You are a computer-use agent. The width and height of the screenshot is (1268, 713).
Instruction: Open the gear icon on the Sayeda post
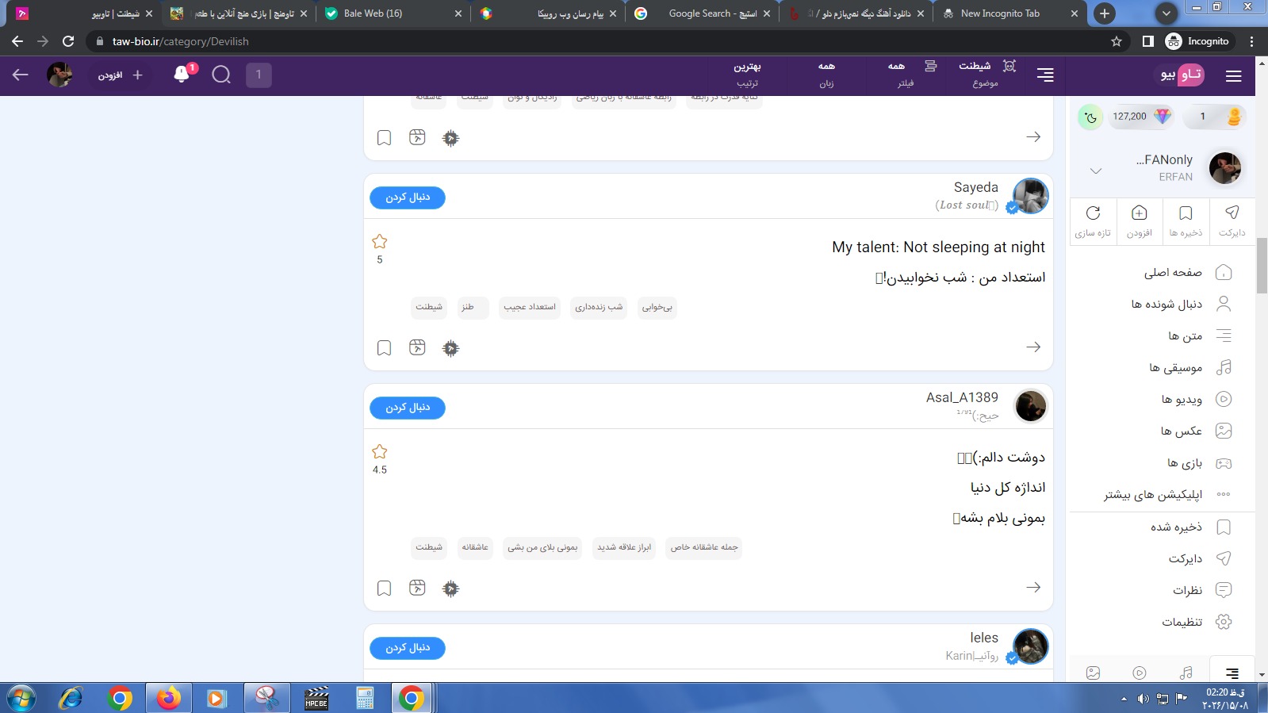(450, 348)
